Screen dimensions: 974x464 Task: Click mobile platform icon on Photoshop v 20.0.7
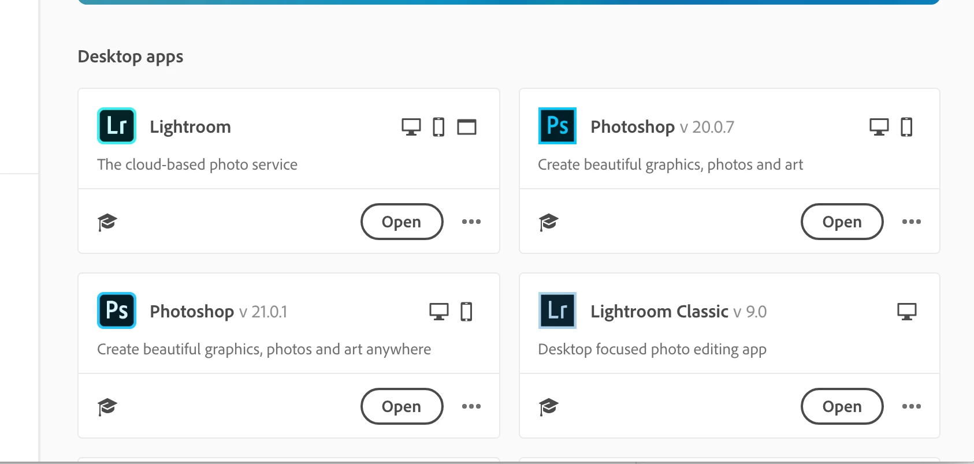[907, 127]
